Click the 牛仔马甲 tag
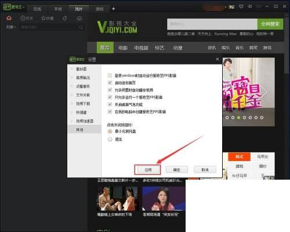This screenshot has height=232, width=290. tap(240, 176)
